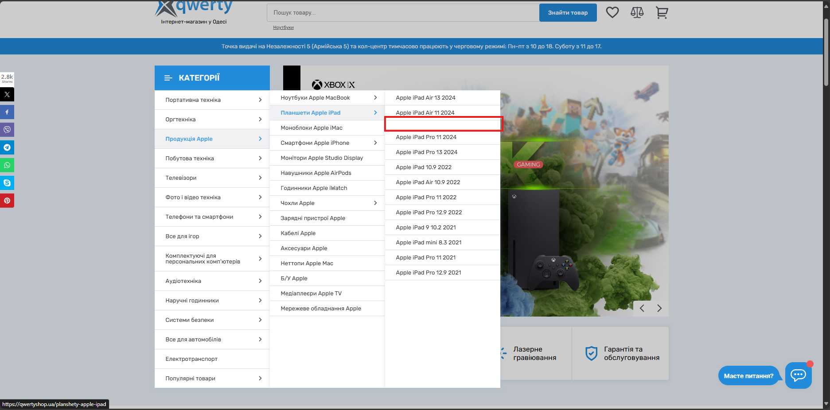Share page via Pinterest icon

7,201
